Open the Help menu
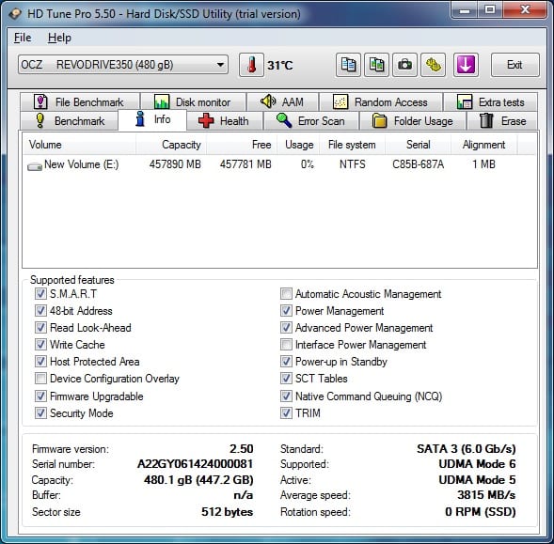The width and height of the screenshot is (554, 544). [x=59, y=38]
